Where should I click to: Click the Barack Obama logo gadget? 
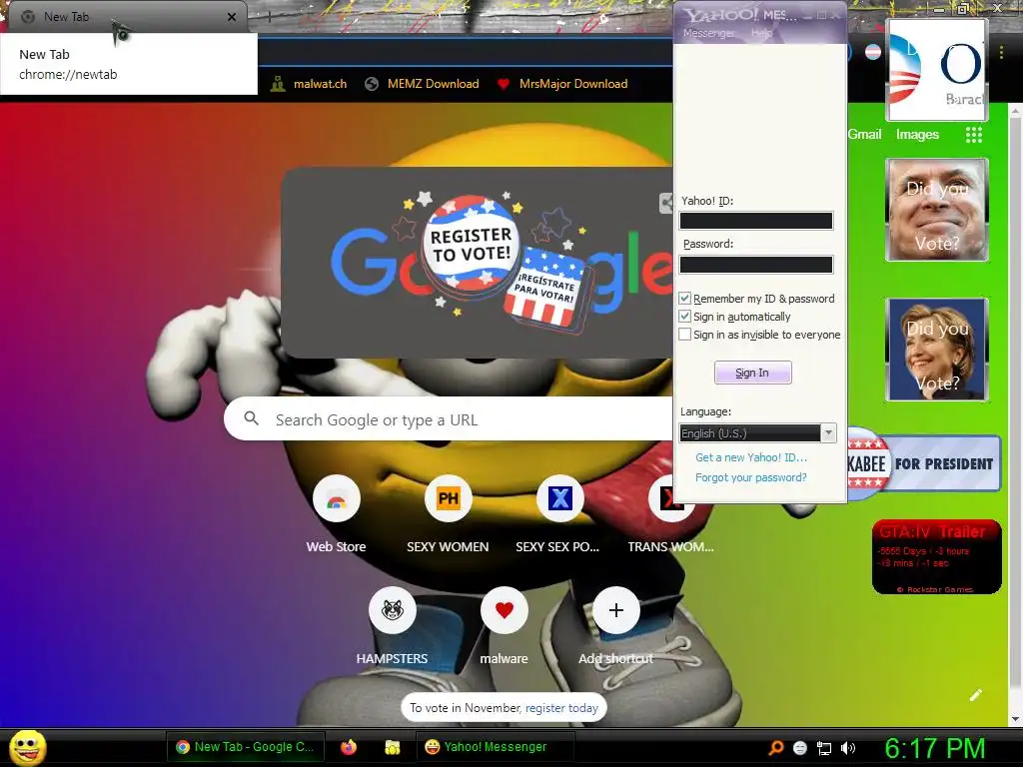click(x=937, y=70)
